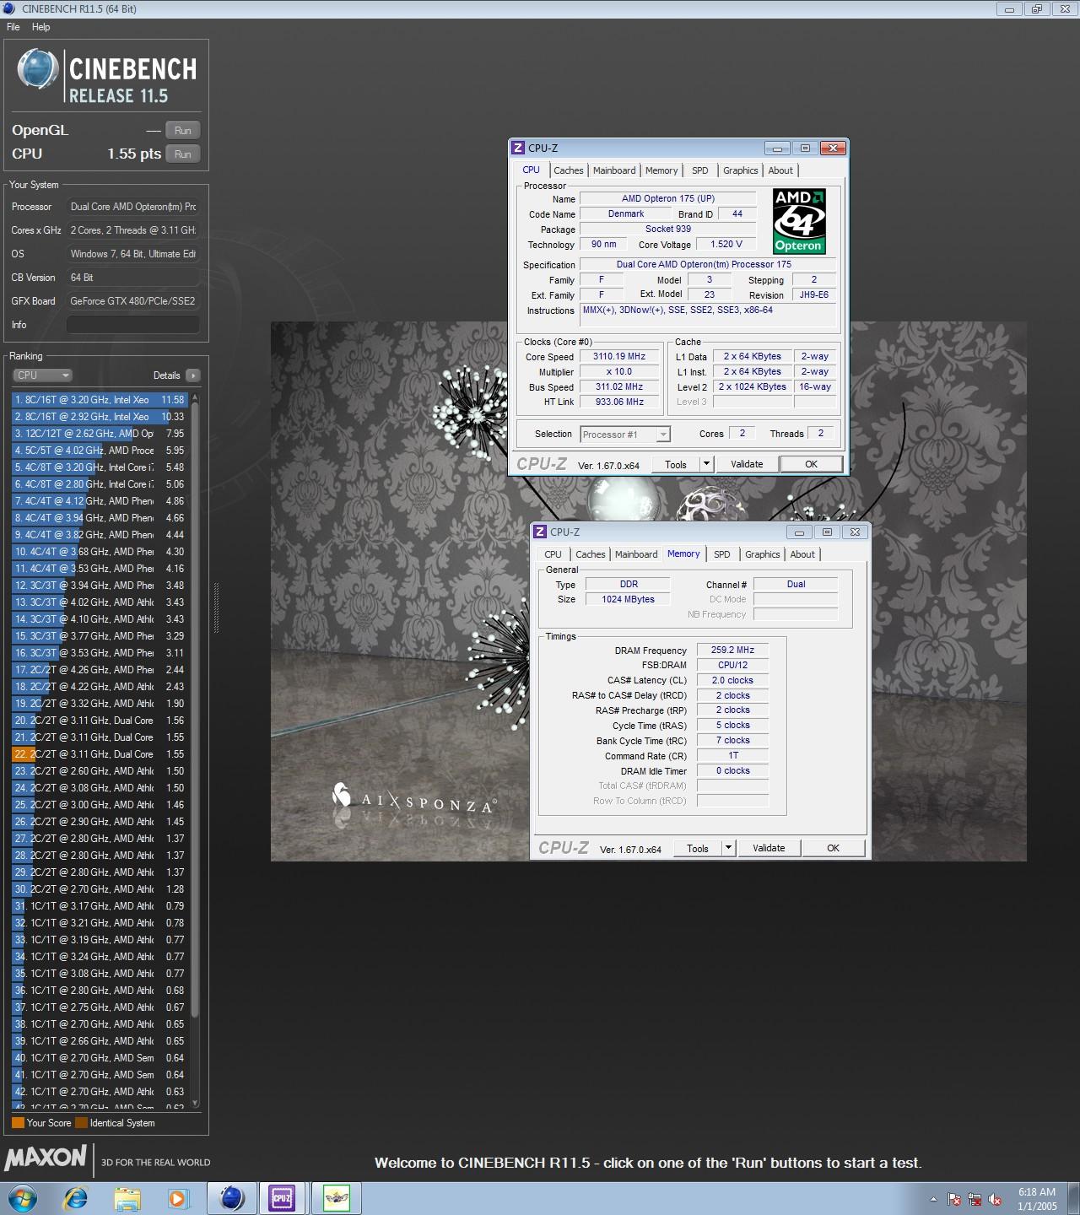Open the Ranking CPU dropdown
The width and height of the screenshot is (1080, 1215).
42,375
